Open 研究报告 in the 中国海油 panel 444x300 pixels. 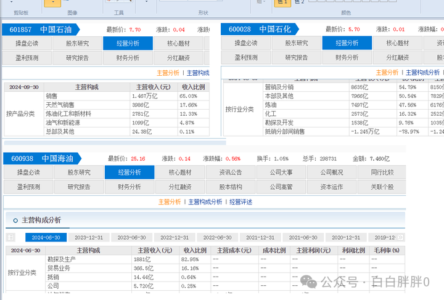pos(79,187)
